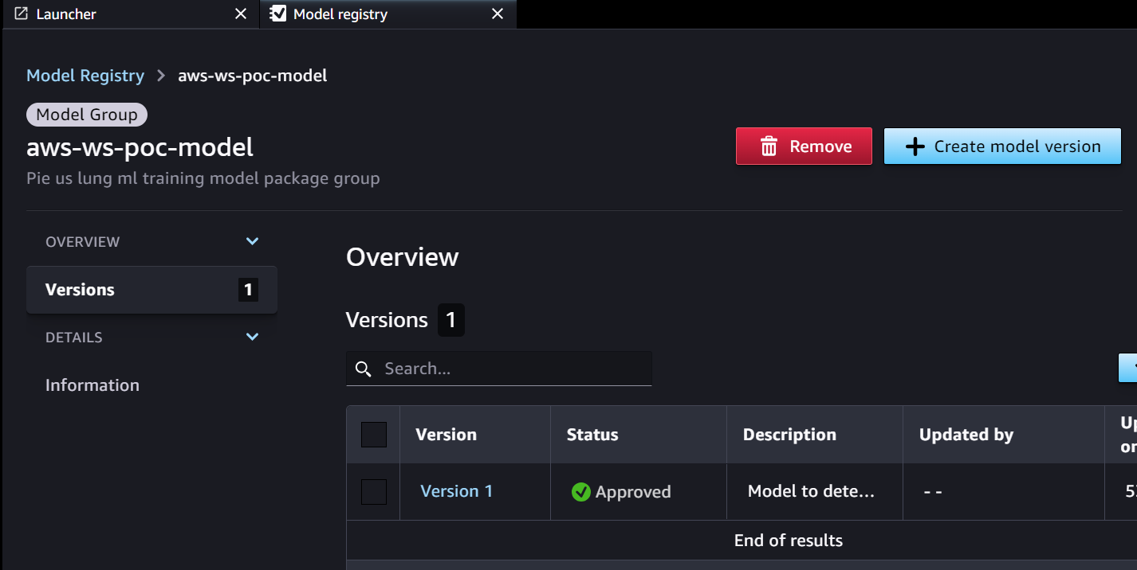Image resolution: width=1137 pixels, height=570 pixels.
Task: Check the Version 1 row checkbox
Action: click(x=374, y=492)
